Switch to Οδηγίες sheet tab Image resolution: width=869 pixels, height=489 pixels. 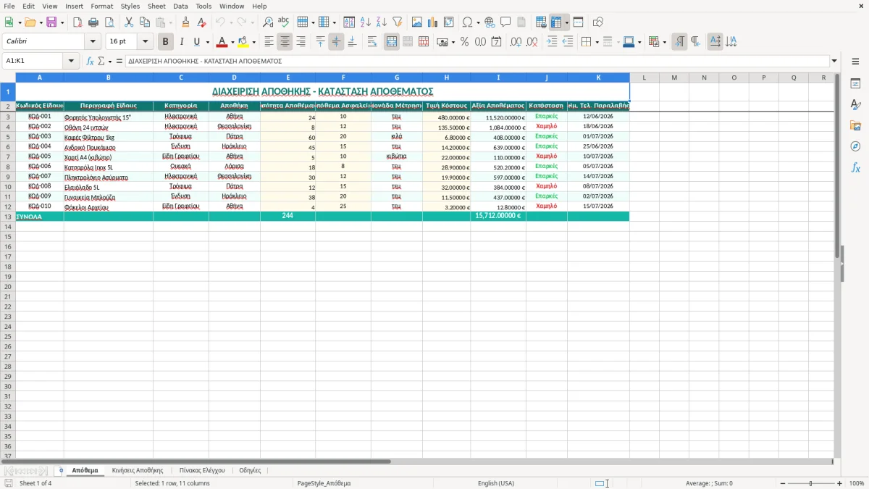(250, 470)
